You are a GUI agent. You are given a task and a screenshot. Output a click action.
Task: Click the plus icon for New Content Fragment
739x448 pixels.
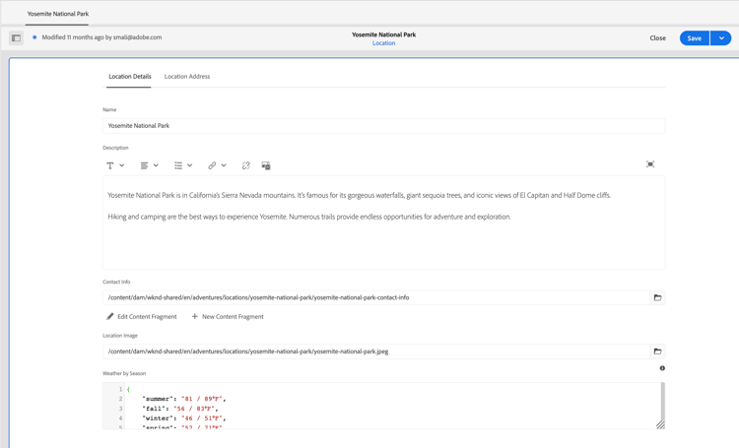tap(195, 317)
